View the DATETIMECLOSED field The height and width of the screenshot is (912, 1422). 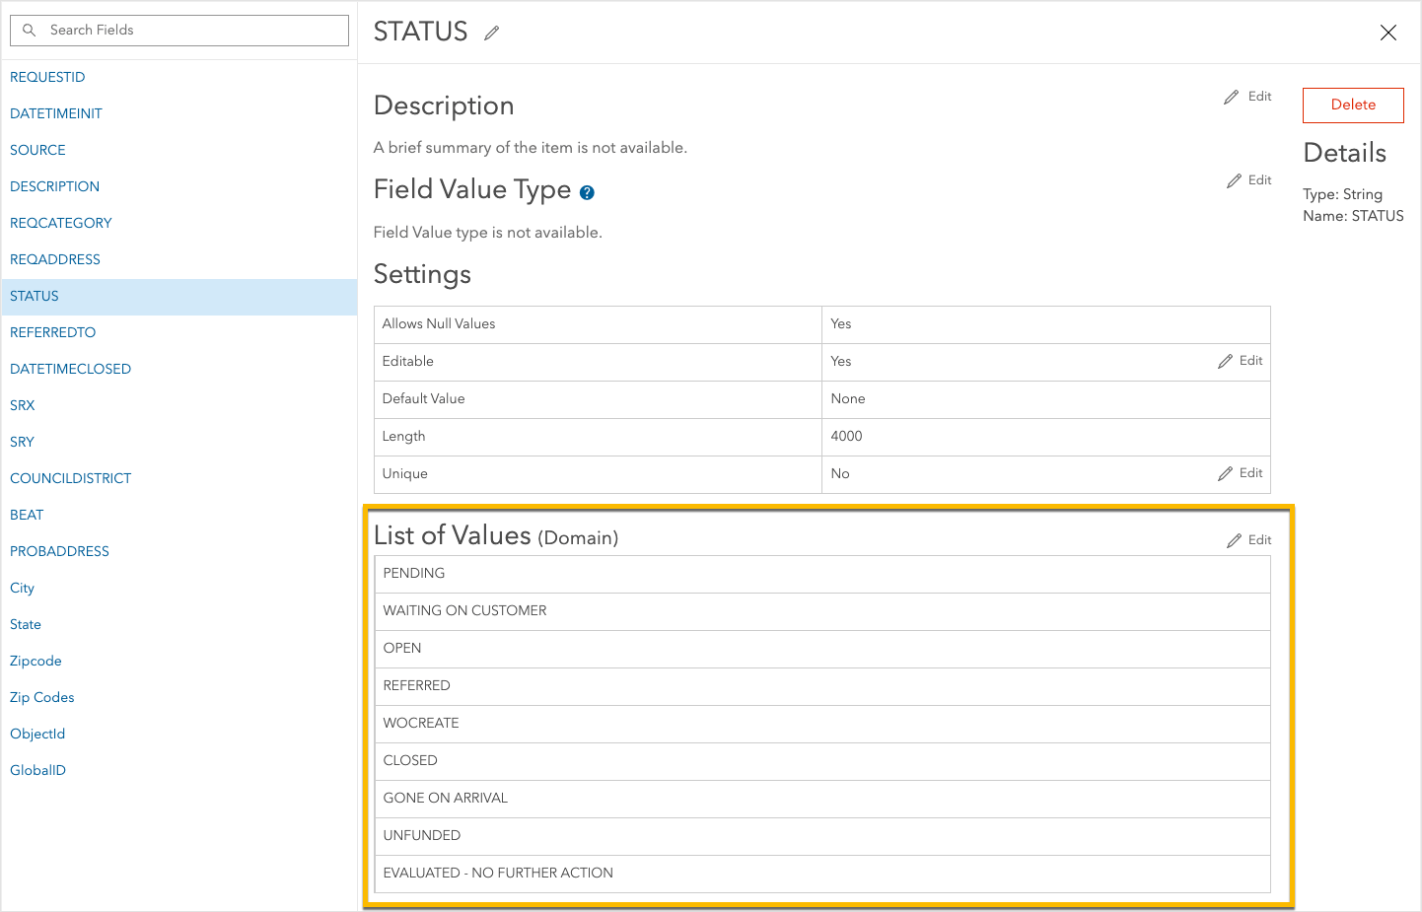click(x=70, y=368)
